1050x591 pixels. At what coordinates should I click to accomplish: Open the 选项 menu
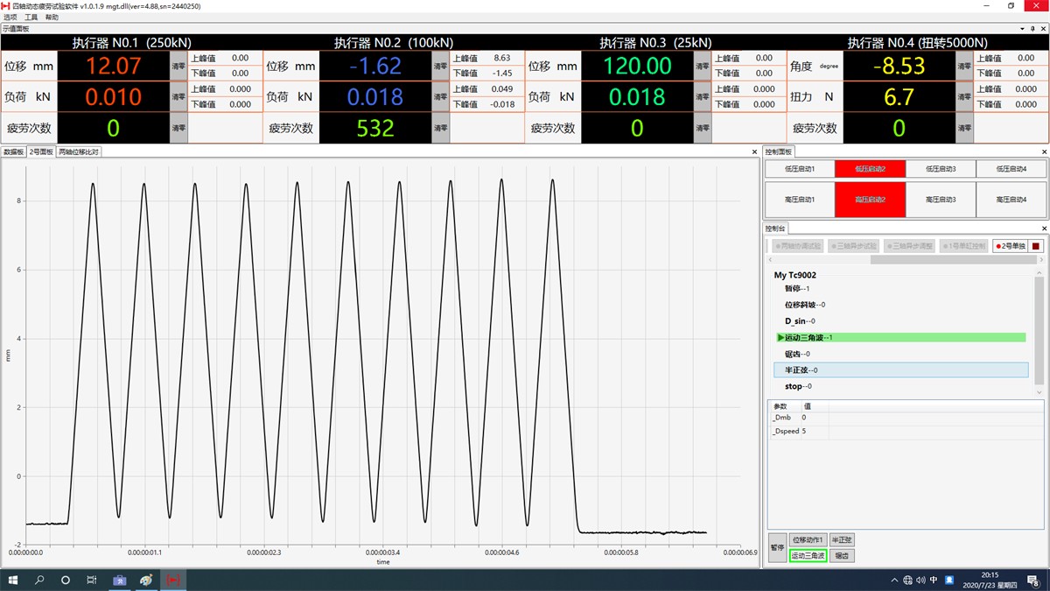(x=10, y=18)
